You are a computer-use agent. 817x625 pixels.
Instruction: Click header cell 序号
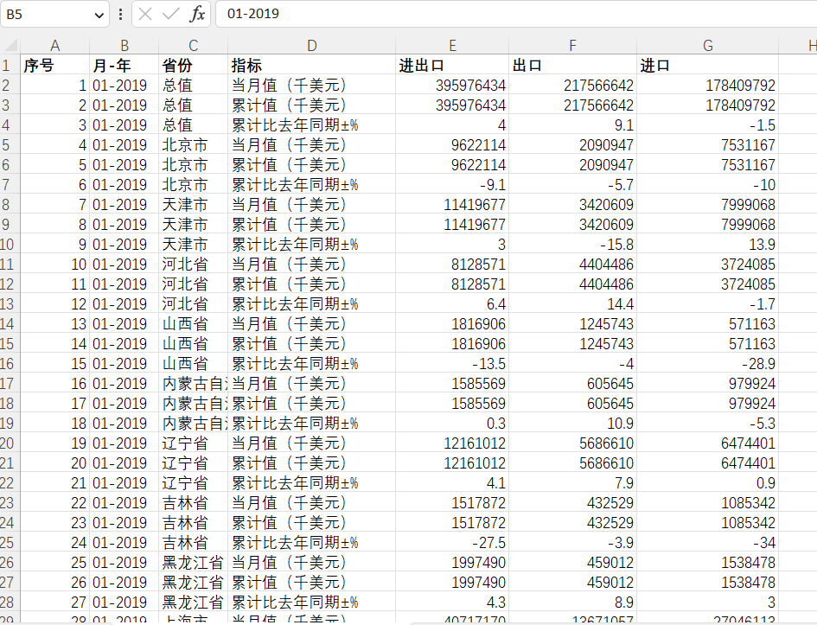54,66
